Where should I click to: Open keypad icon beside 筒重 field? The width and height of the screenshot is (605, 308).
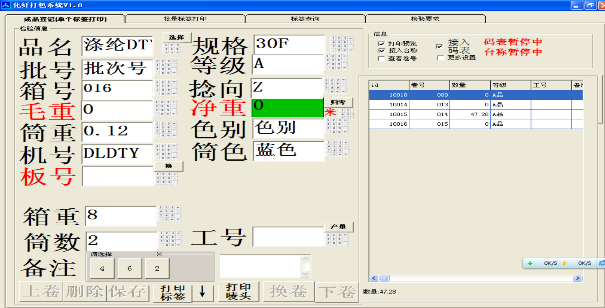[166, 129]
